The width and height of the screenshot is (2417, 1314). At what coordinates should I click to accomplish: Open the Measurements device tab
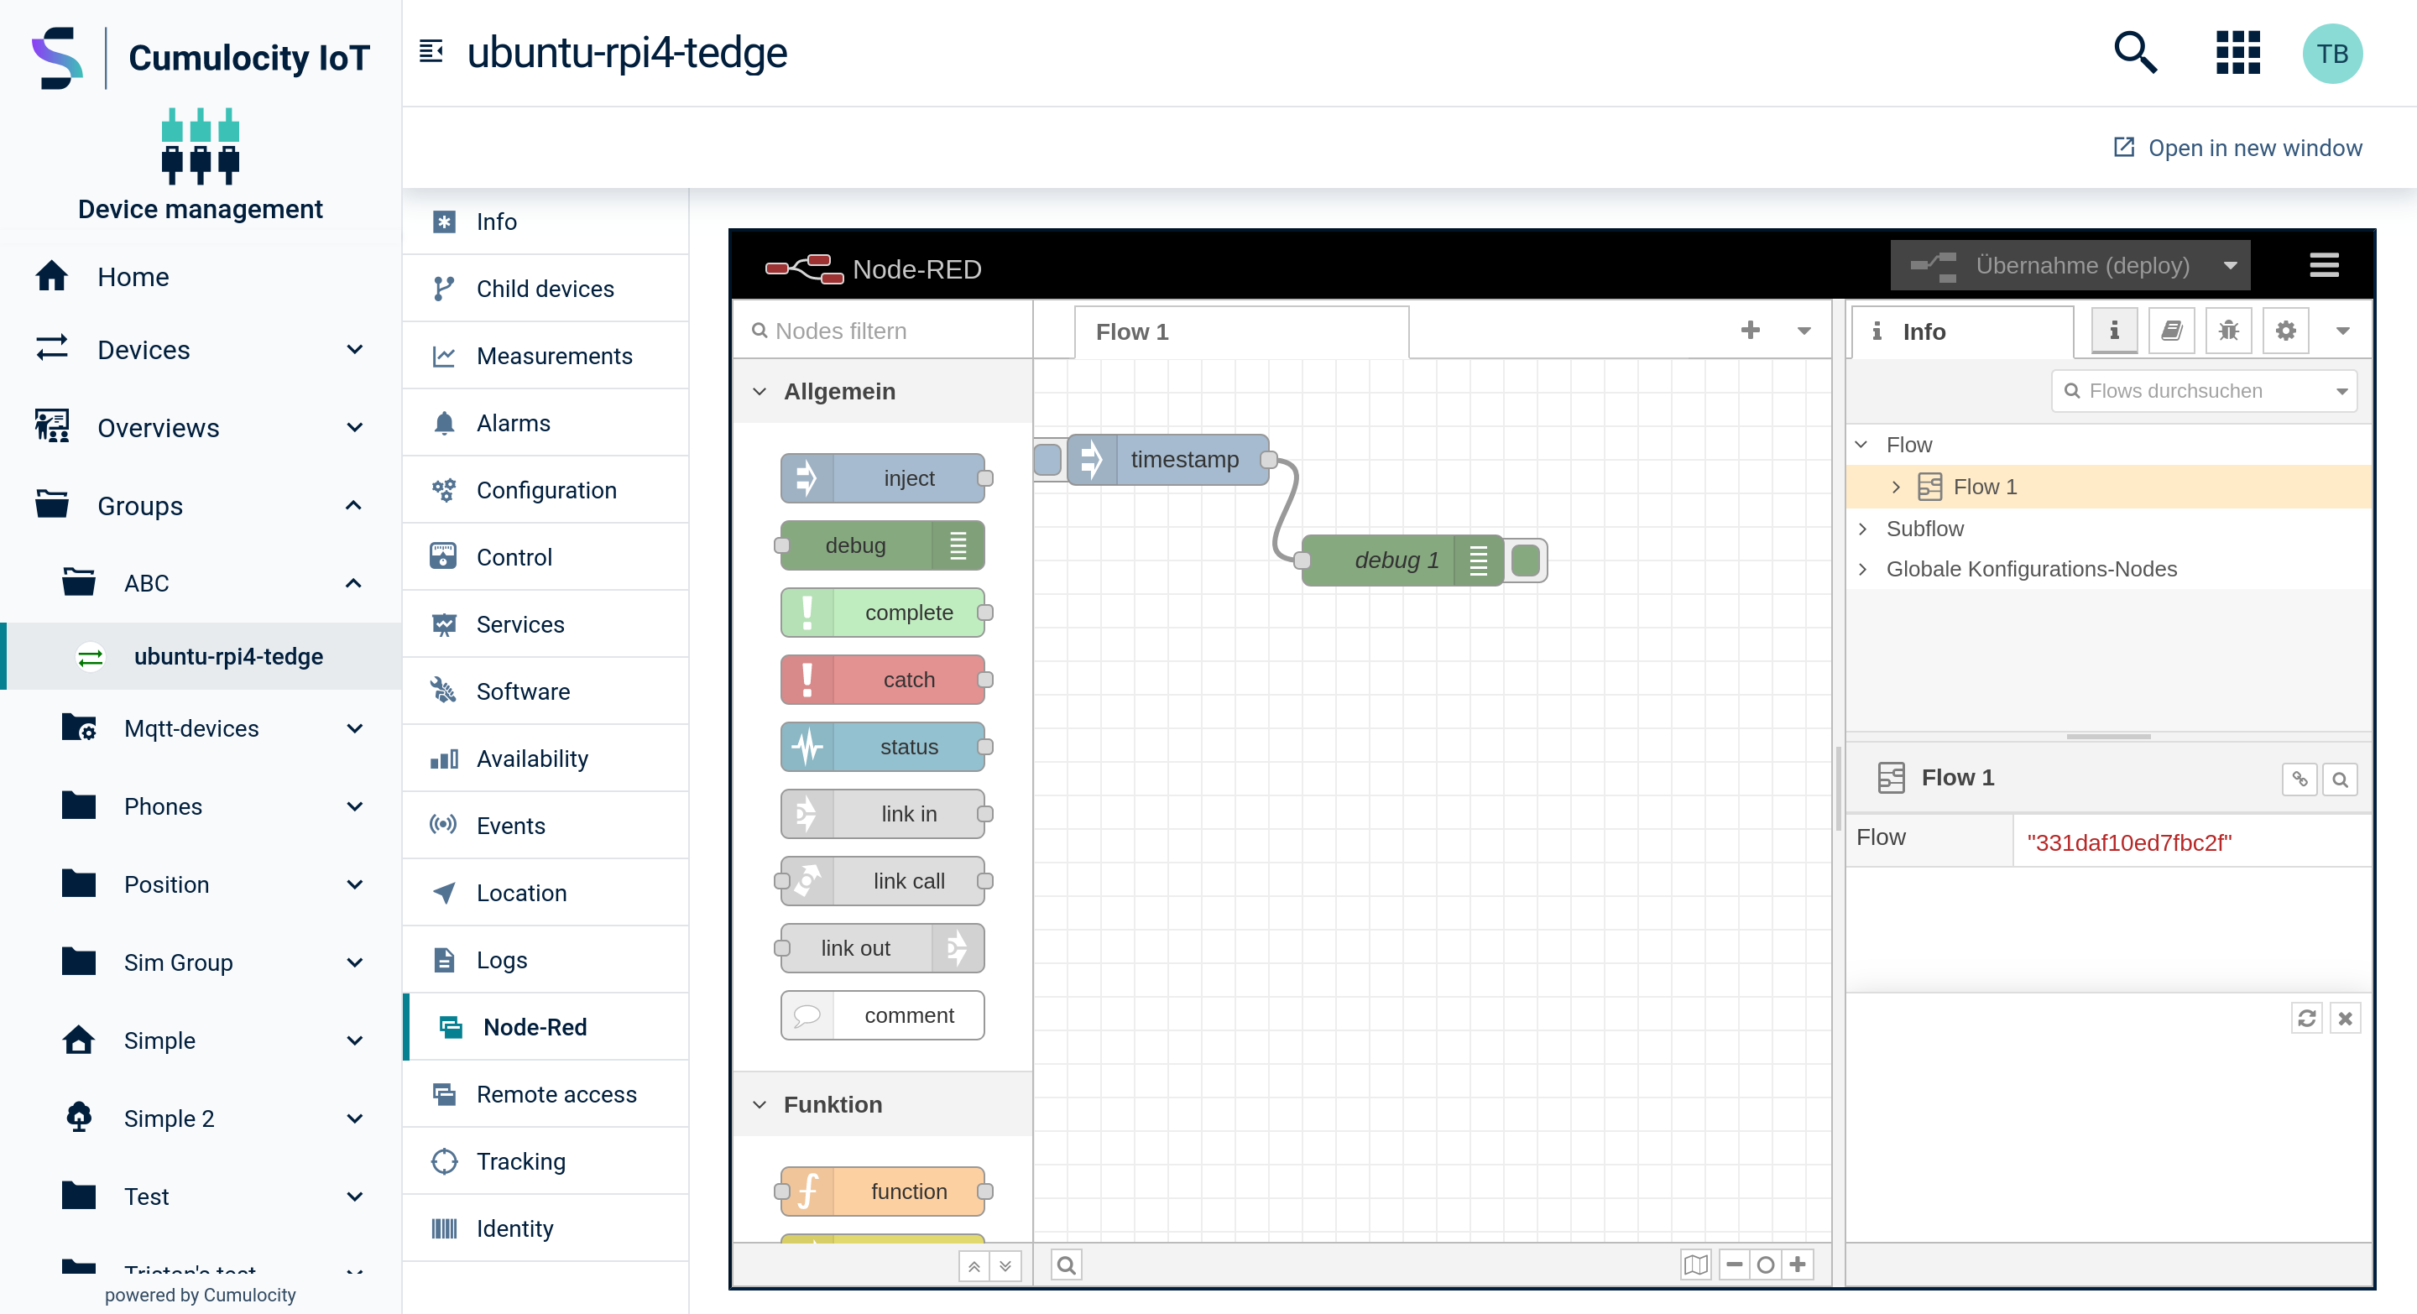(546, 357)
